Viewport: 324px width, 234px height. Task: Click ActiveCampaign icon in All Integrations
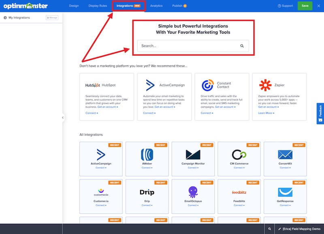coord(101,155)
